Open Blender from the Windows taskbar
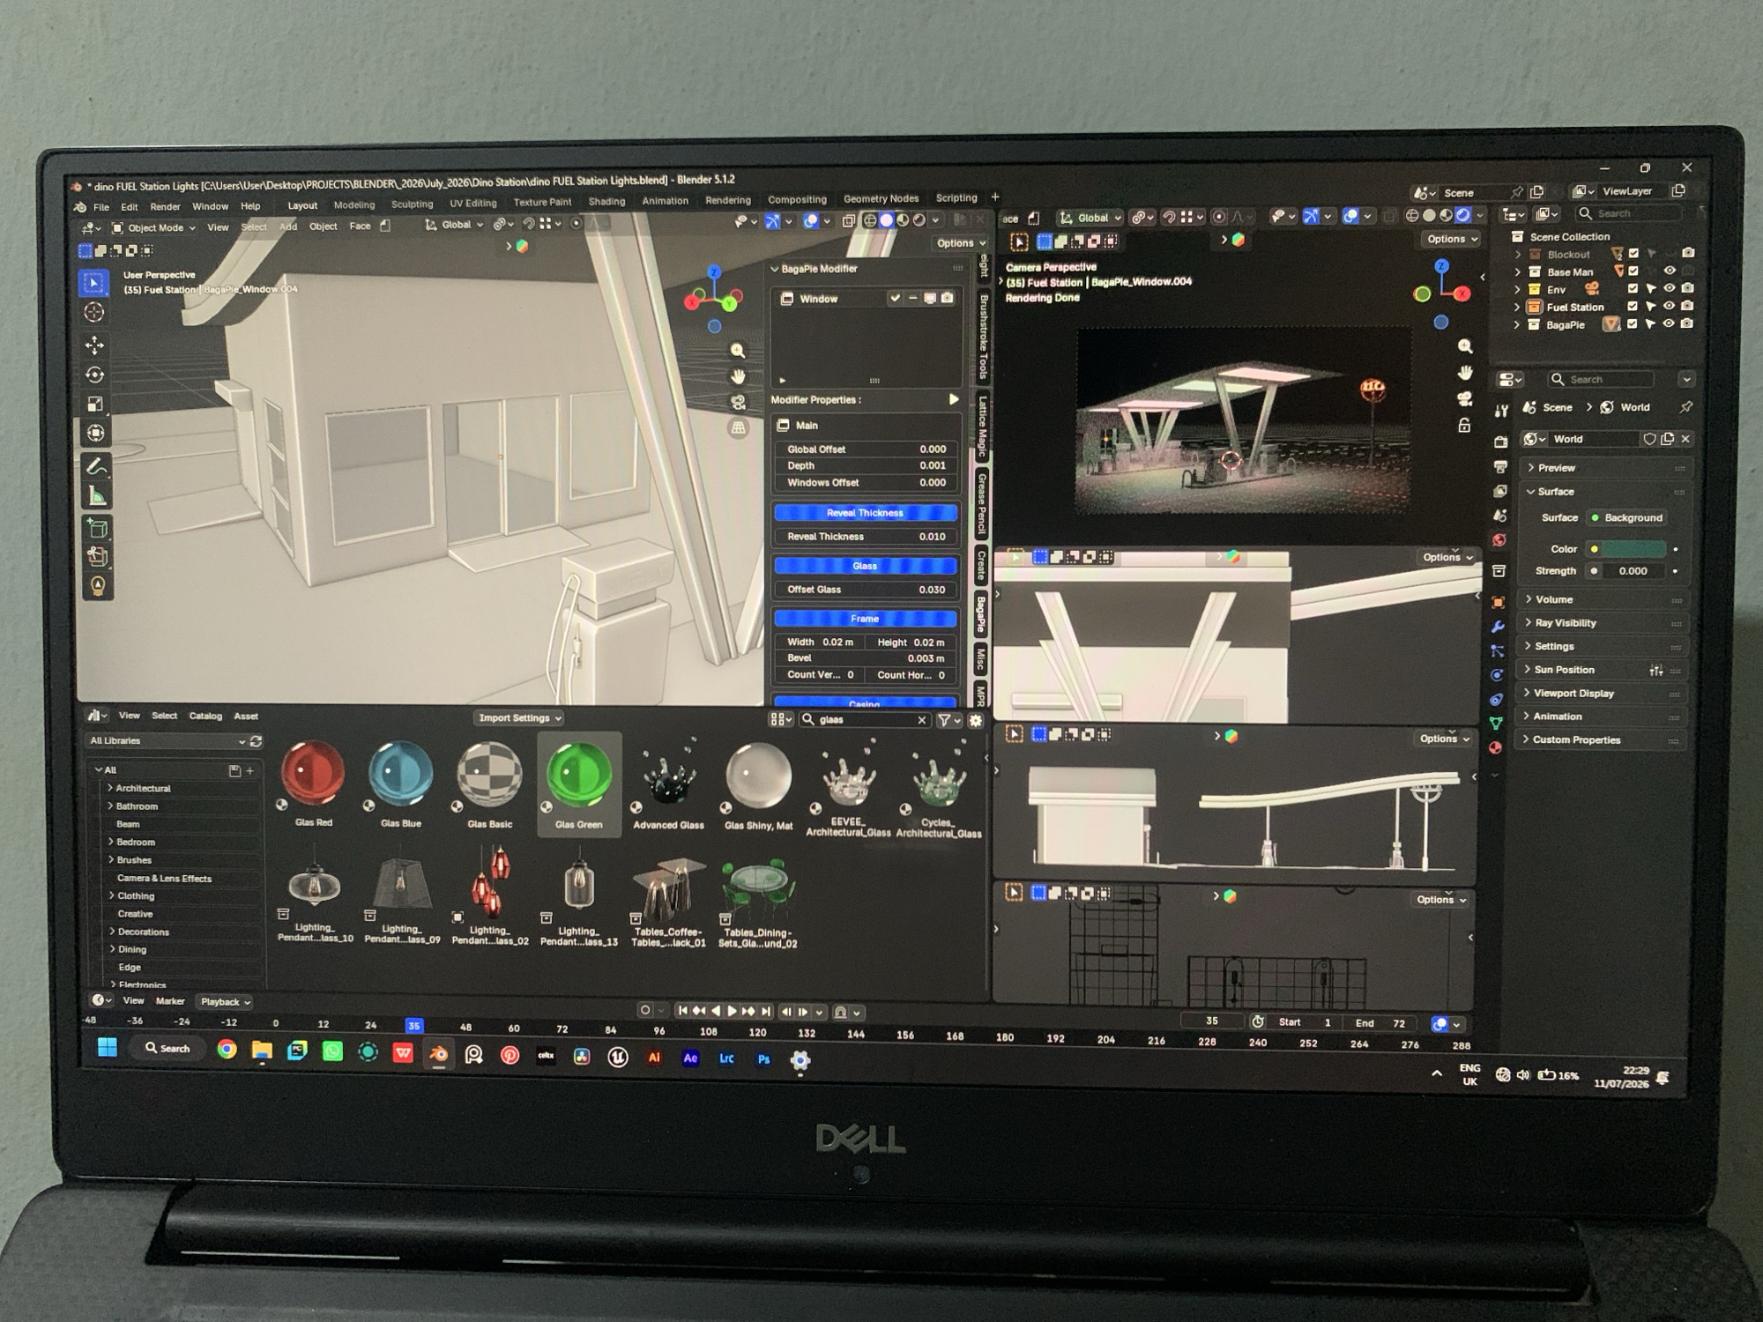The width and height of the screenshot is (1763, 1322). click(438, 1054)
